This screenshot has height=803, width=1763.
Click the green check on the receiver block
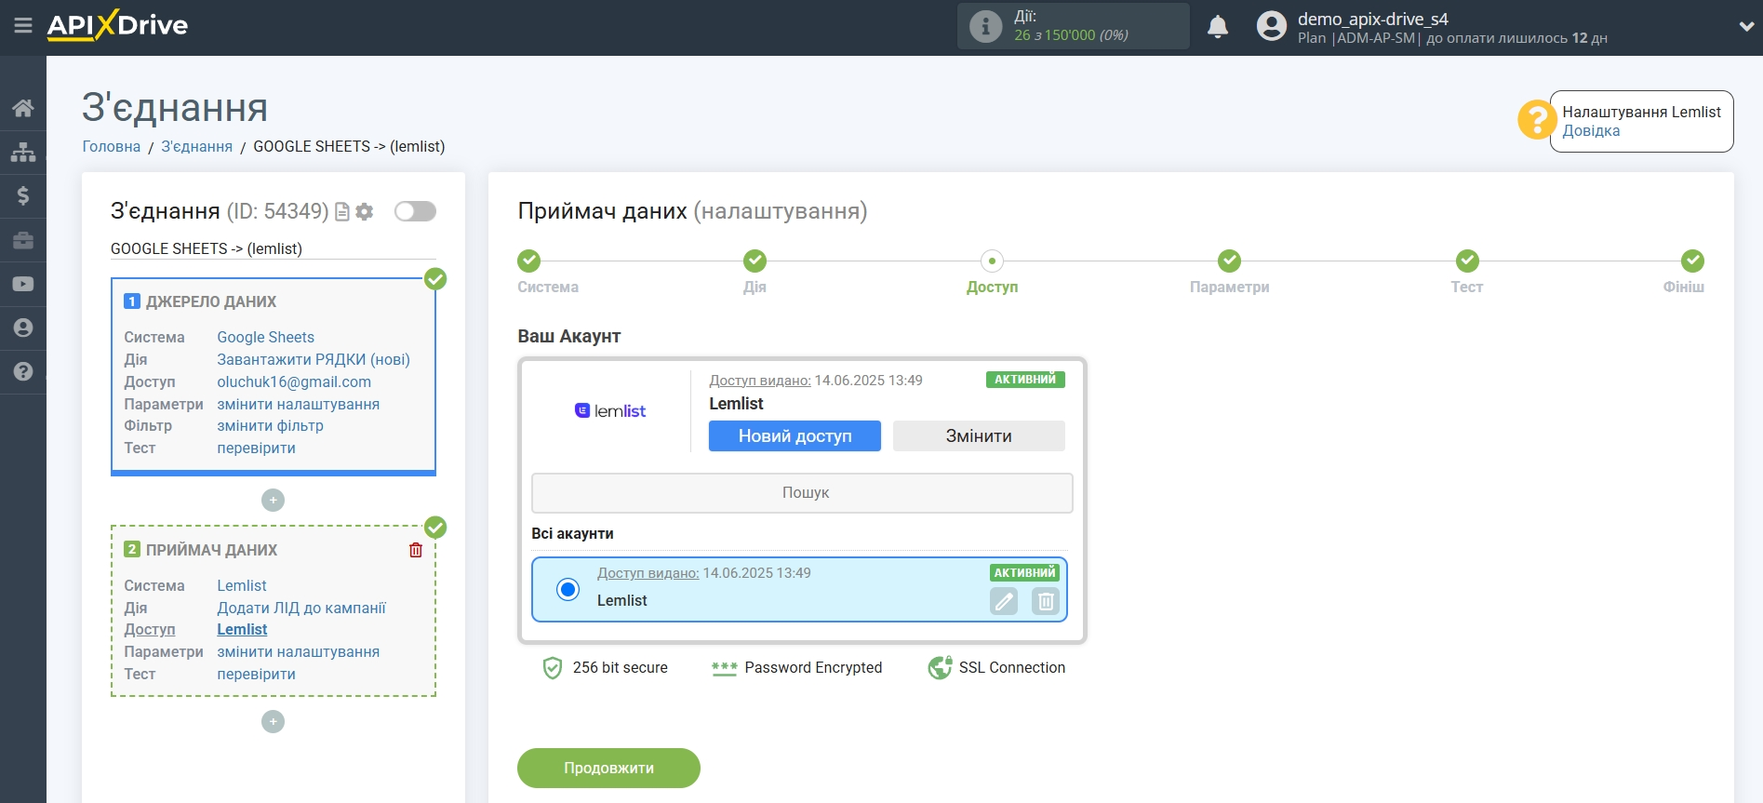coord(435,528)
